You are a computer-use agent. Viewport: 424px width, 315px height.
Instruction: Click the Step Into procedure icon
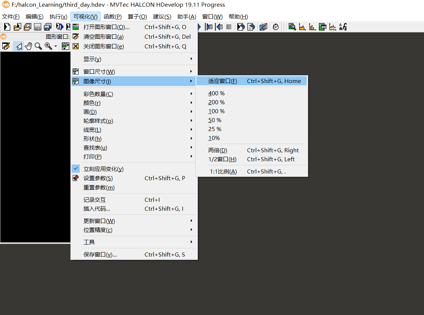[209, 27]
